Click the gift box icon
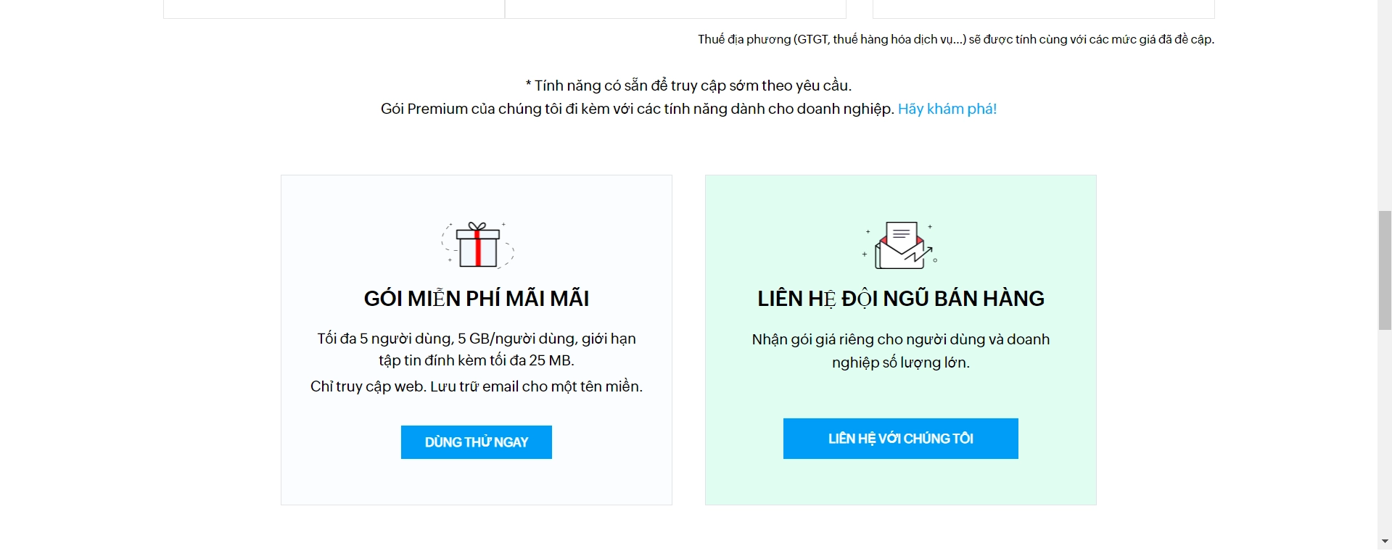This screenshot has width=1392, height=551. click(x=477, y=245)
